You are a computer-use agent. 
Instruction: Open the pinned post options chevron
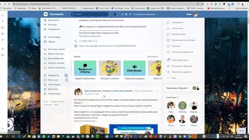coord(156,91)
